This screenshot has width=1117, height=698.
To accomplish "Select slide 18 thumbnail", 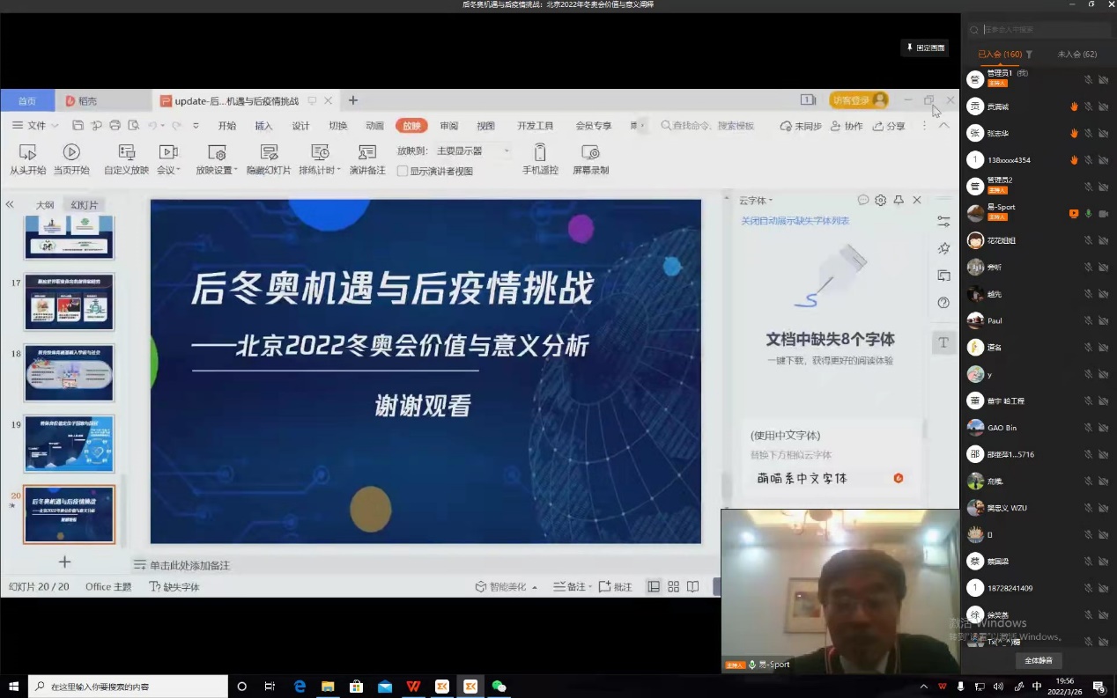I will [x=69, y=372].
